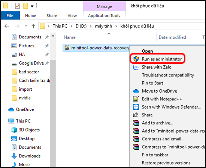The height and width of the screenshot is (168, 206).
Task: Expand the chevron after D (D:) breadcrumb
Action: pos(91,26)
